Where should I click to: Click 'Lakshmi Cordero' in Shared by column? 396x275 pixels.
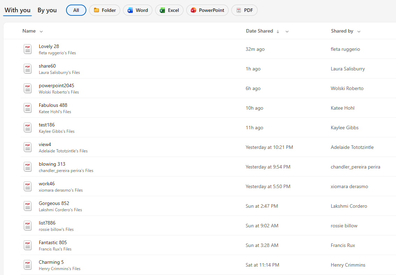(349, 206)
